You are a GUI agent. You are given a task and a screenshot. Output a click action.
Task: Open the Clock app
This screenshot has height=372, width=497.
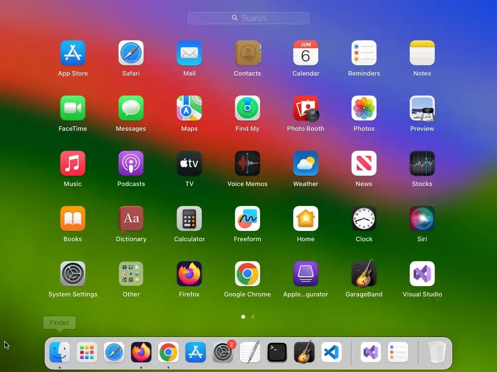pyautogui.click(x=364, y=218)
